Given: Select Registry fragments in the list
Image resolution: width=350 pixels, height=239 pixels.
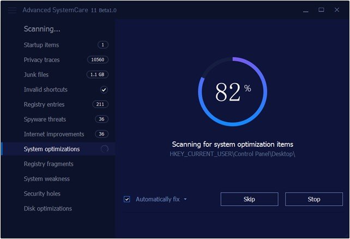Looking at the screenshot, I should click(x=58, y=164).
